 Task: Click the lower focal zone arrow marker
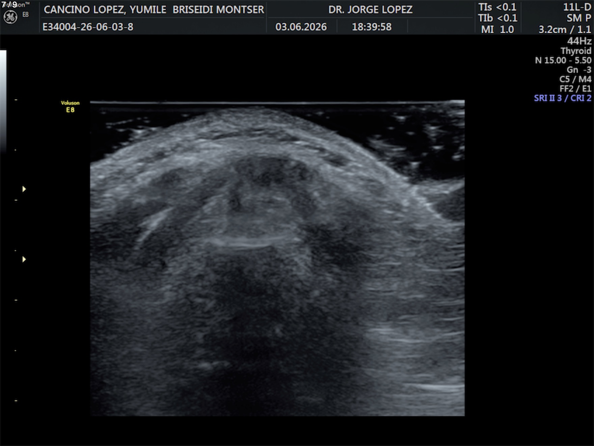[24, 259]
